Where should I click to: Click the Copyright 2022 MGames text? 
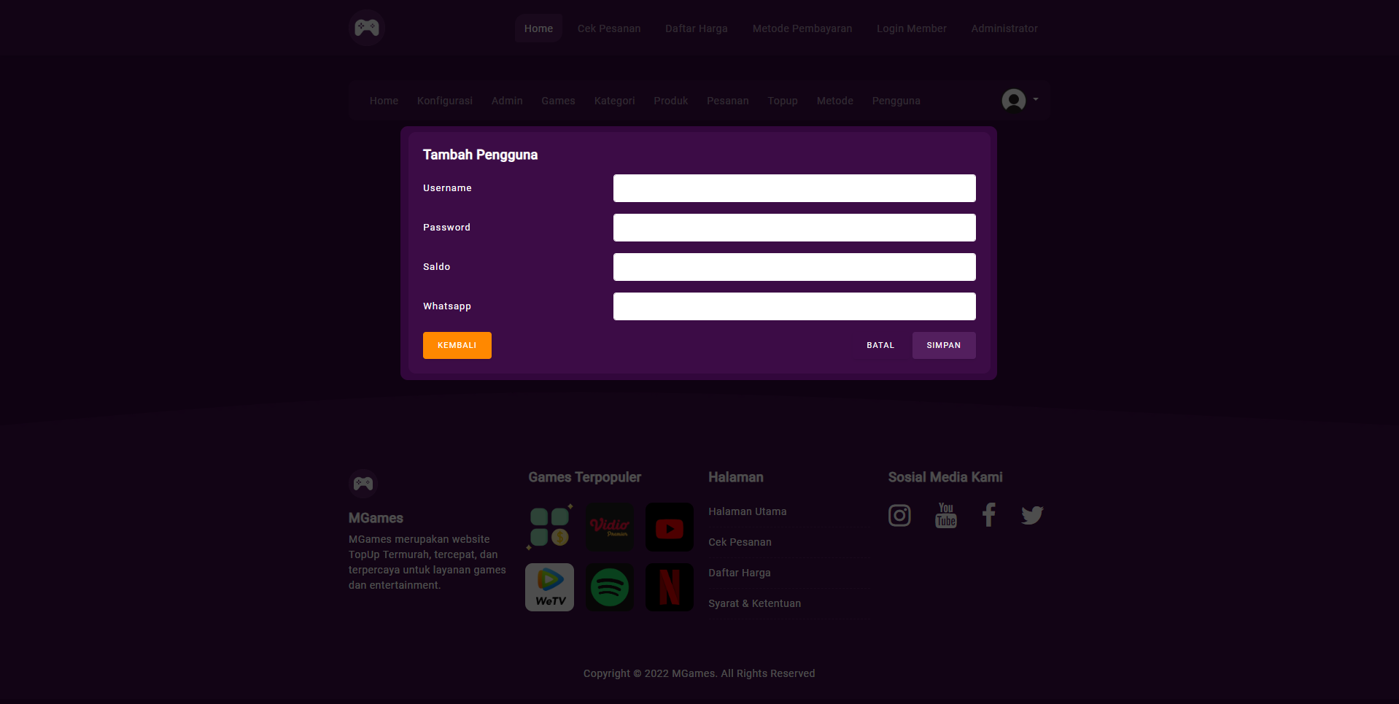point(699,673)
